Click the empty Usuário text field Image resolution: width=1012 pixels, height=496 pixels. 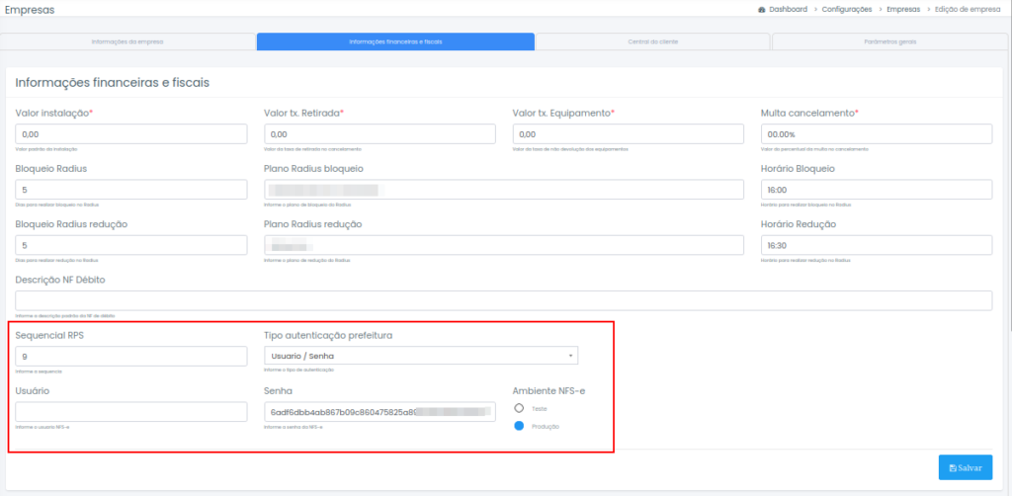[x=131, y=411]
